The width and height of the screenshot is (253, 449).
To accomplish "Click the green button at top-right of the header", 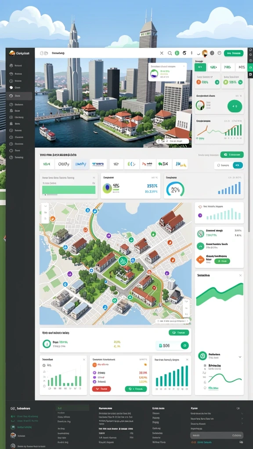I will (x=234, y=53).
